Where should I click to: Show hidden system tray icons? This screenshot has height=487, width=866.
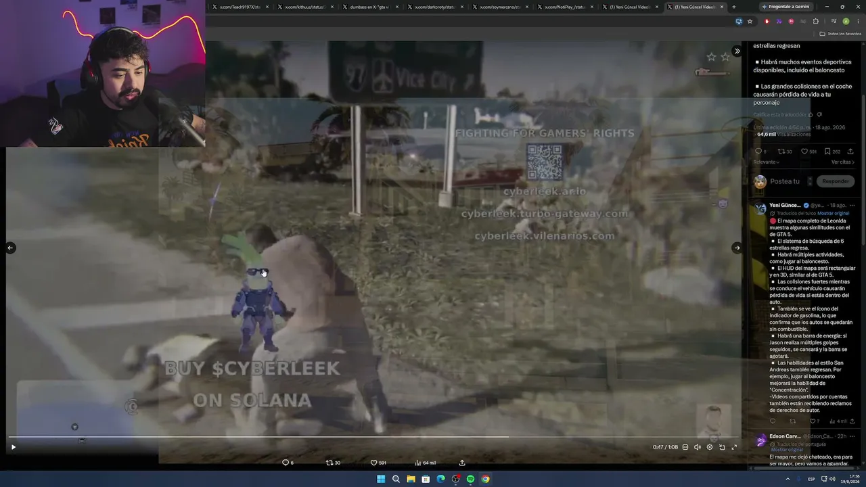(788, 479)
